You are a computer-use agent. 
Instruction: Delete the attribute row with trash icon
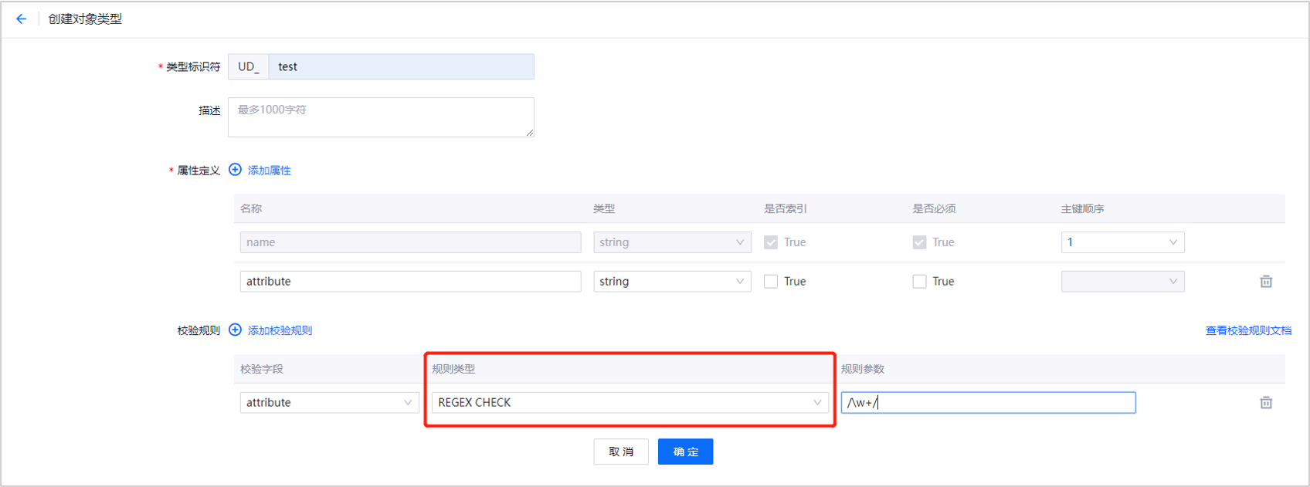tap(1266, 282)
